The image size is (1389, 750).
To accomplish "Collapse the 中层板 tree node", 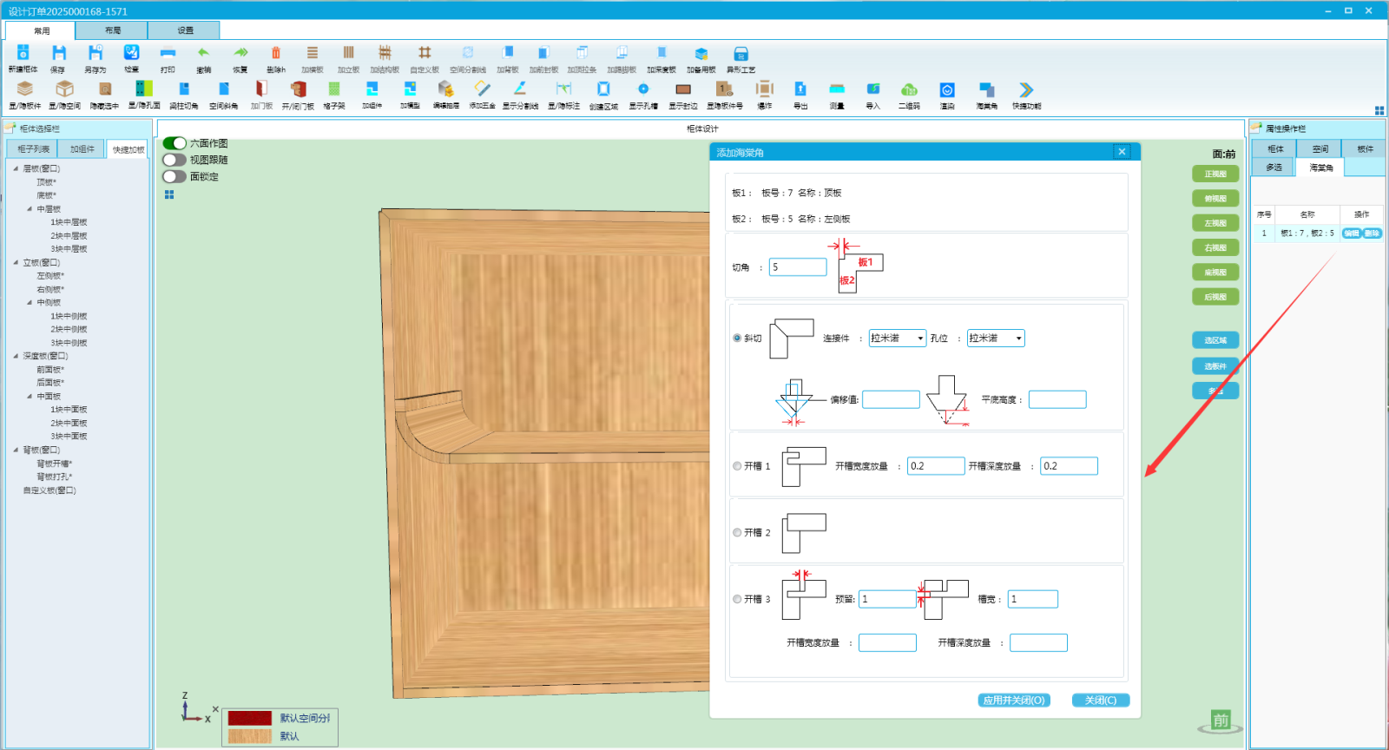I will [x=30, y=209].
